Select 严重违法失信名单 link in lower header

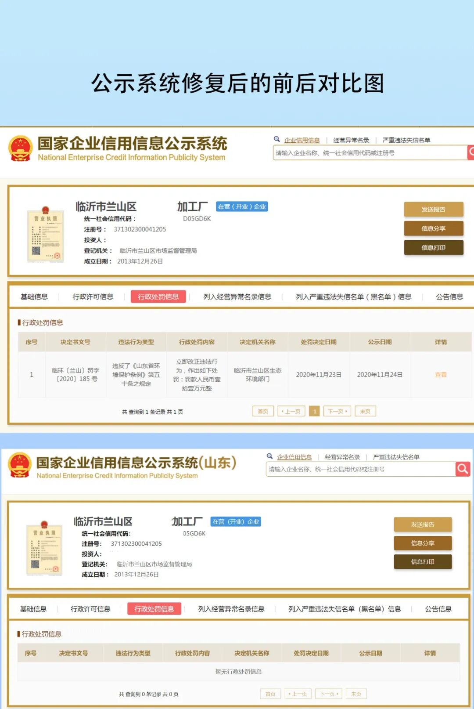point(396,457)
